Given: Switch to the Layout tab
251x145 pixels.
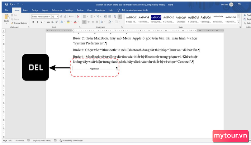Looking at the screenshot, I should coord(45,10).
